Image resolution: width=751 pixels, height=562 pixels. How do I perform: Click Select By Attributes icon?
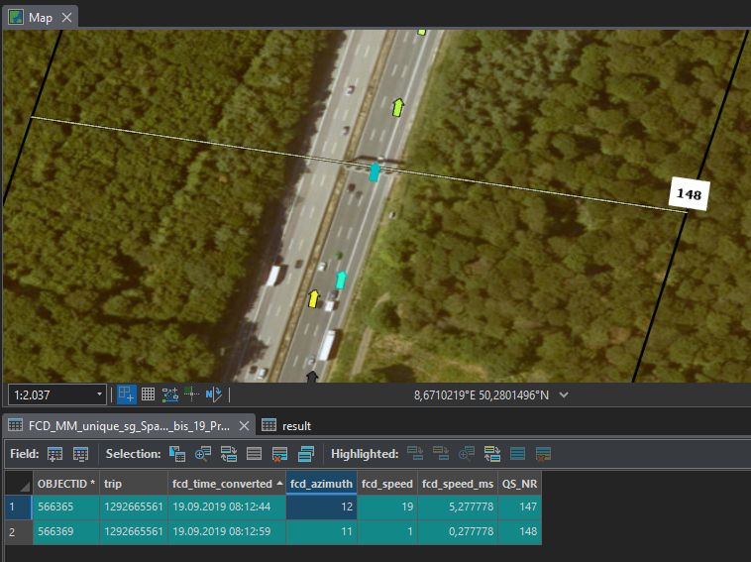tap(178, 454)
